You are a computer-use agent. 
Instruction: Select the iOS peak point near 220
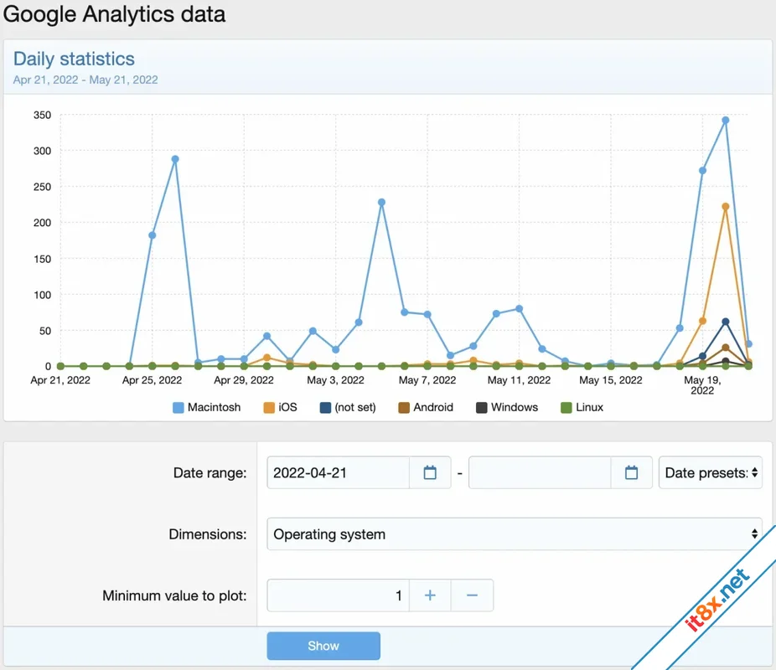pyautogui.click(x=726, y=207)
